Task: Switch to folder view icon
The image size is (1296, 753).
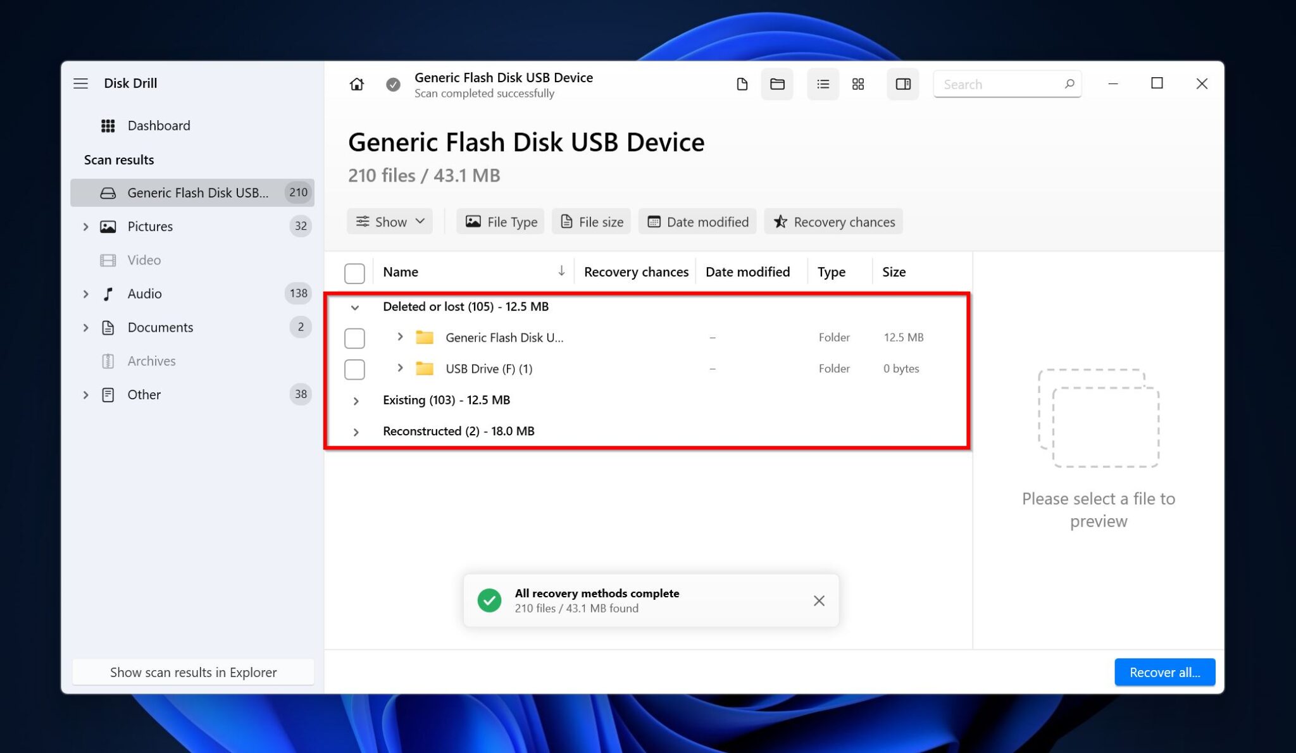Action: (777, 84)
